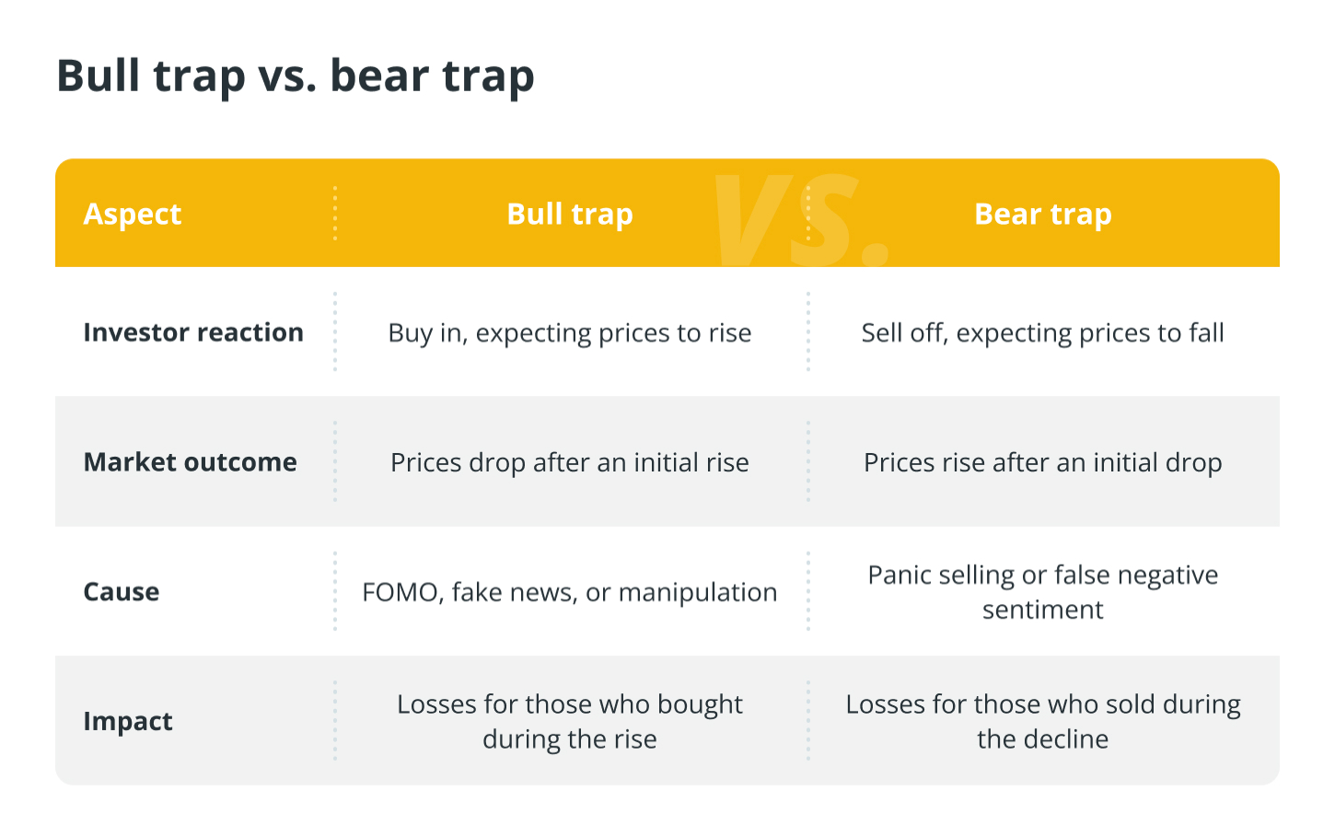The height and width of the screenshot is (814, 1335).
Task: Click the "Cause" row label
Action: point(122,592)
